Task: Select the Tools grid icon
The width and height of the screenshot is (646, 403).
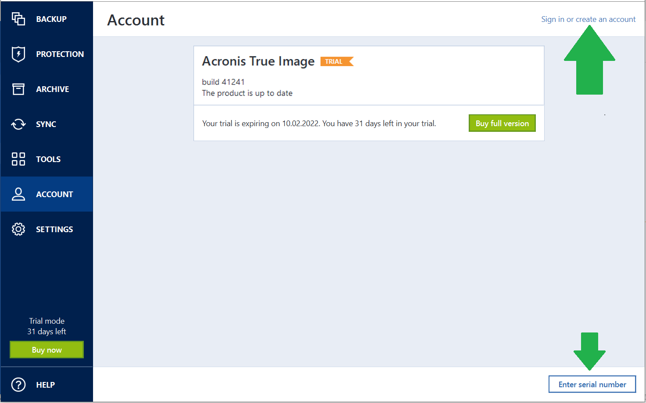Action: point(18,159)
